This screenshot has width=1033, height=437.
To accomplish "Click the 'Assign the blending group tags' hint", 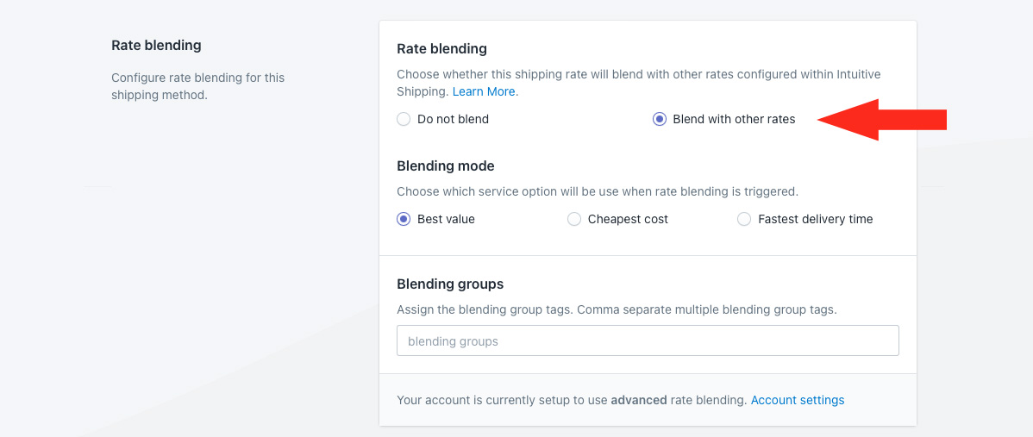I will coord(617,309).
